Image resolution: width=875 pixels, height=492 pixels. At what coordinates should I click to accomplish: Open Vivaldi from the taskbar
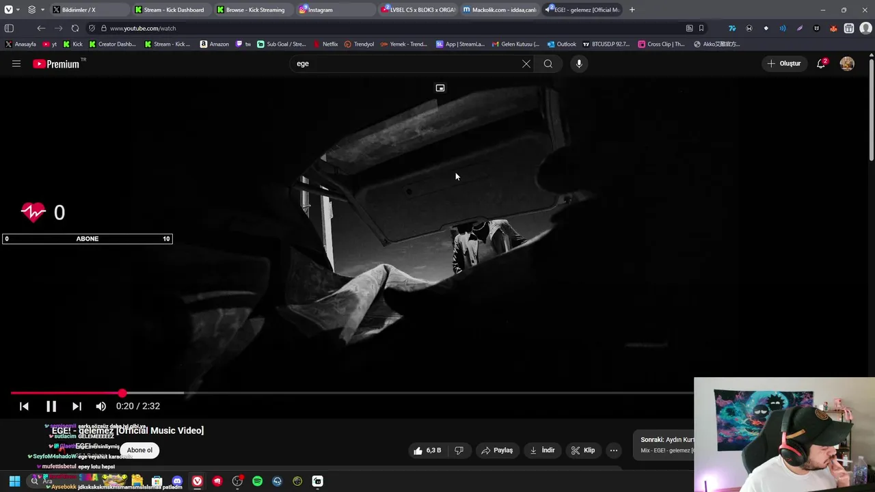coord(197,481)
